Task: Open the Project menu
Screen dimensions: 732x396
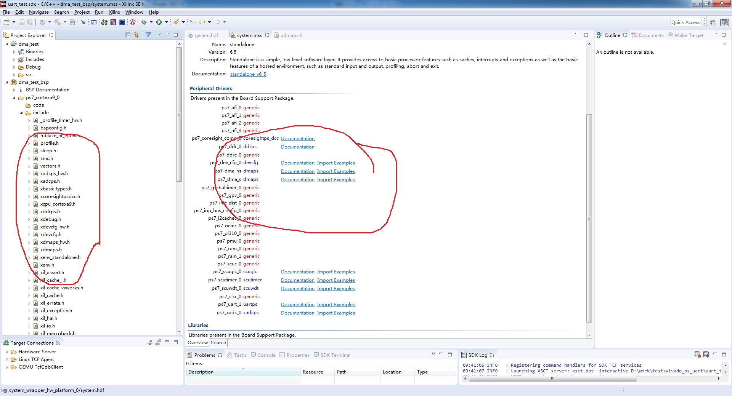Action: (82, 12)
